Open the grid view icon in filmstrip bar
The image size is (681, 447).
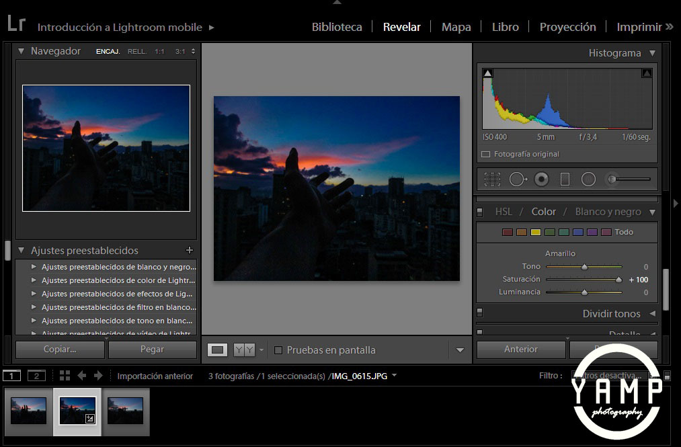pyautogui.click(x=65, y=376)
